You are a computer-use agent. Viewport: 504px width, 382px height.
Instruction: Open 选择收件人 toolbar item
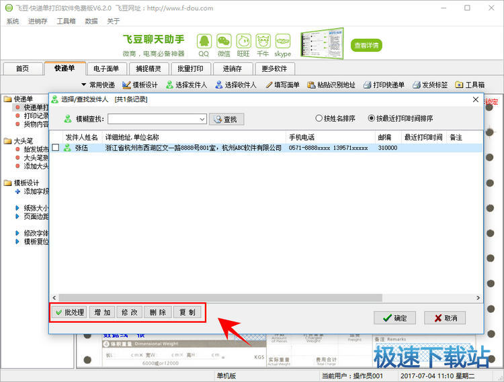pyautogui.click(x=236, y=85)
